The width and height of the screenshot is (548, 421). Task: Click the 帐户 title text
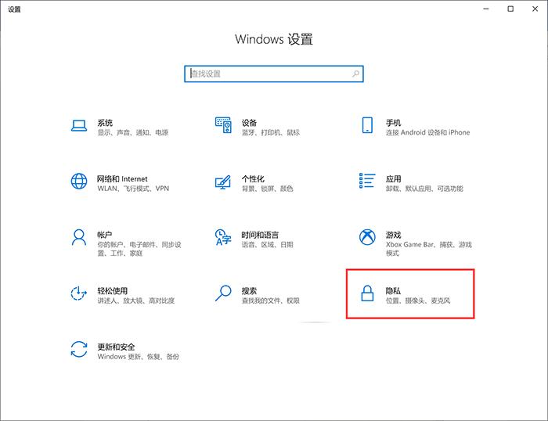(104, 235)
